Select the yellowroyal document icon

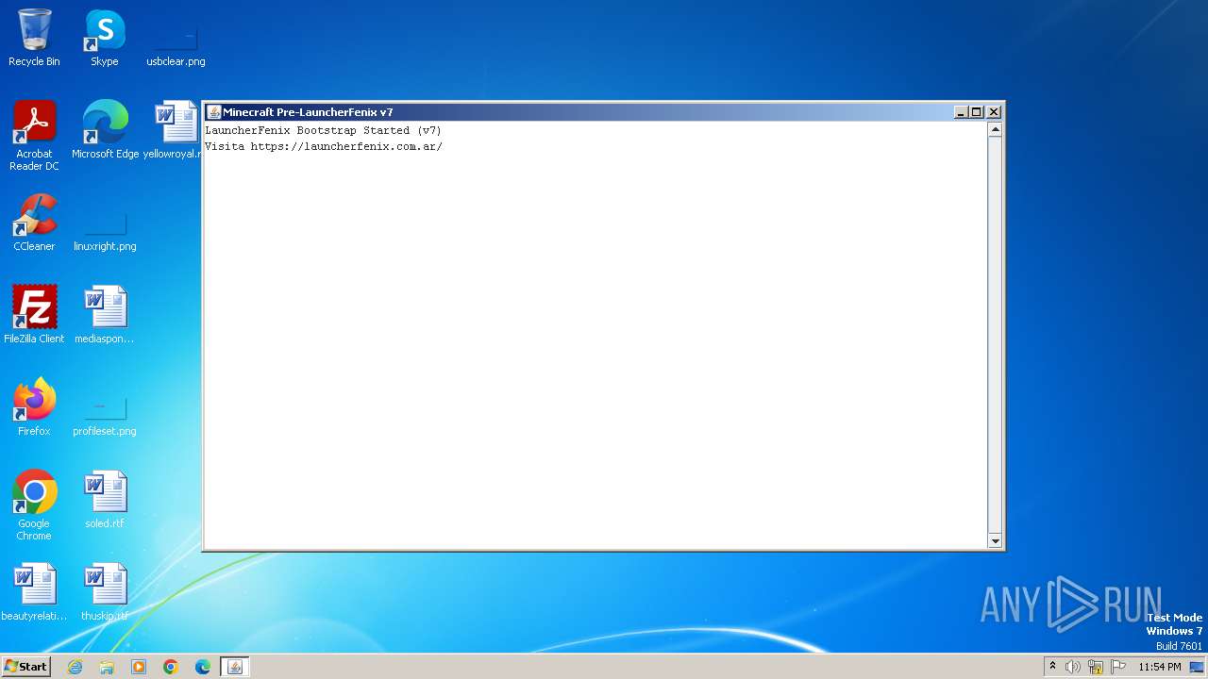coord(176,129)
